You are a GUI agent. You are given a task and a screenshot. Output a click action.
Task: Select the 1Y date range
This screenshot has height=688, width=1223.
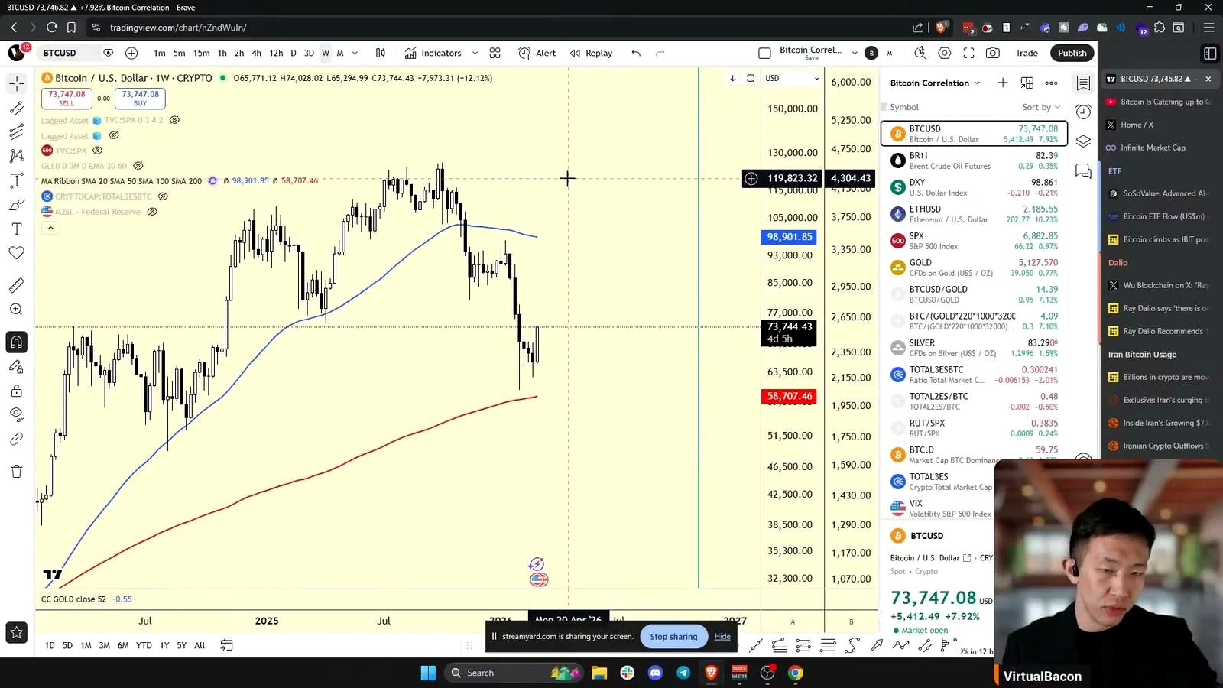(x=164, y=645)
